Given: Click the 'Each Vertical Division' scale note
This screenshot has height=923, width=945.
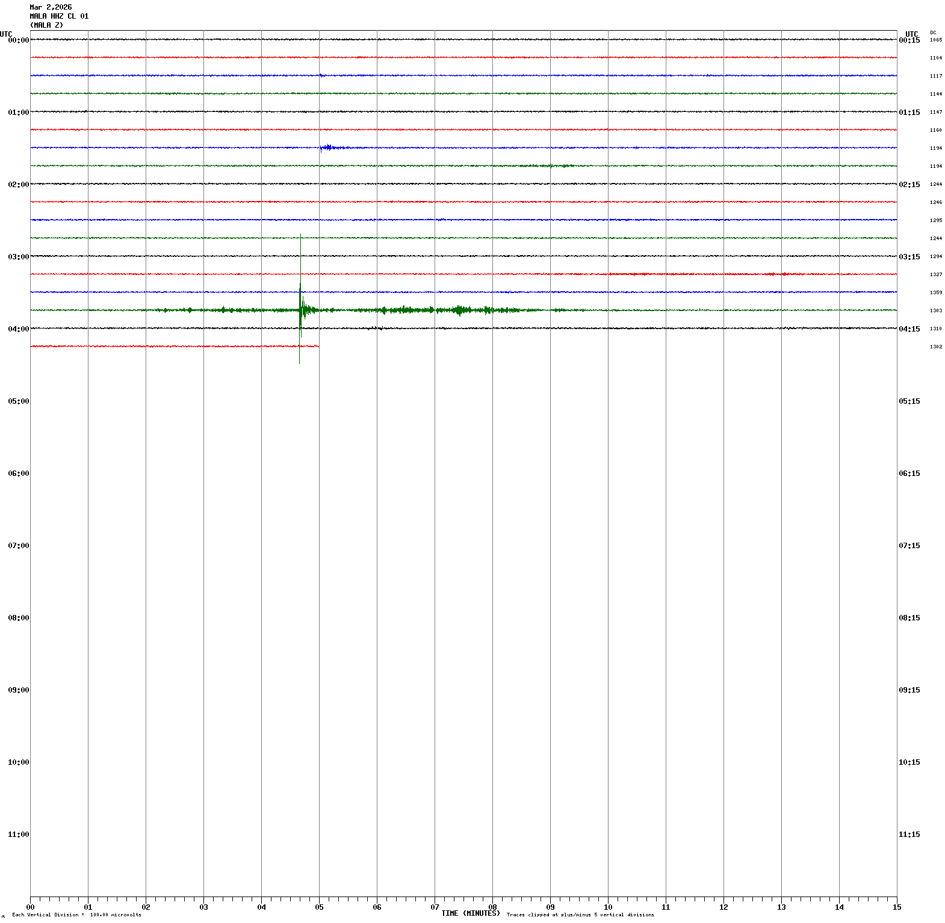Looking at the screenshot, I should (x=76, y=915).
